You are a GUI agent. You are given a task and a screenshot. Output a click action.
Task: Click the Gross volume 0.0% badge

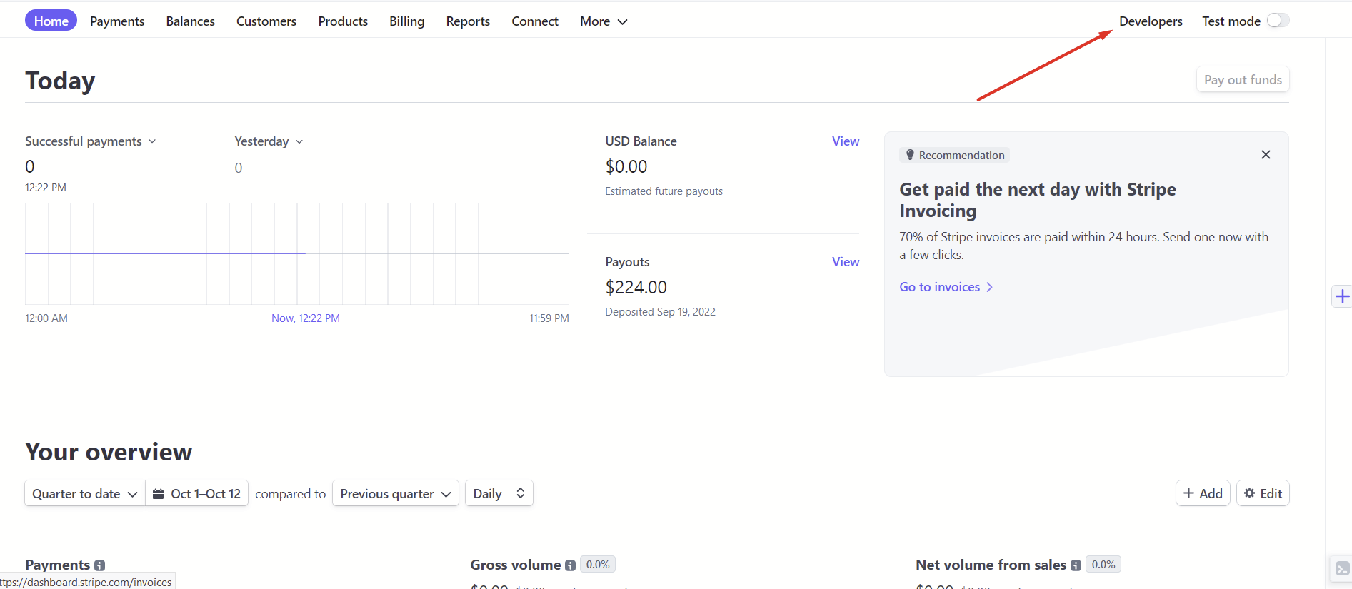point(598,565)
